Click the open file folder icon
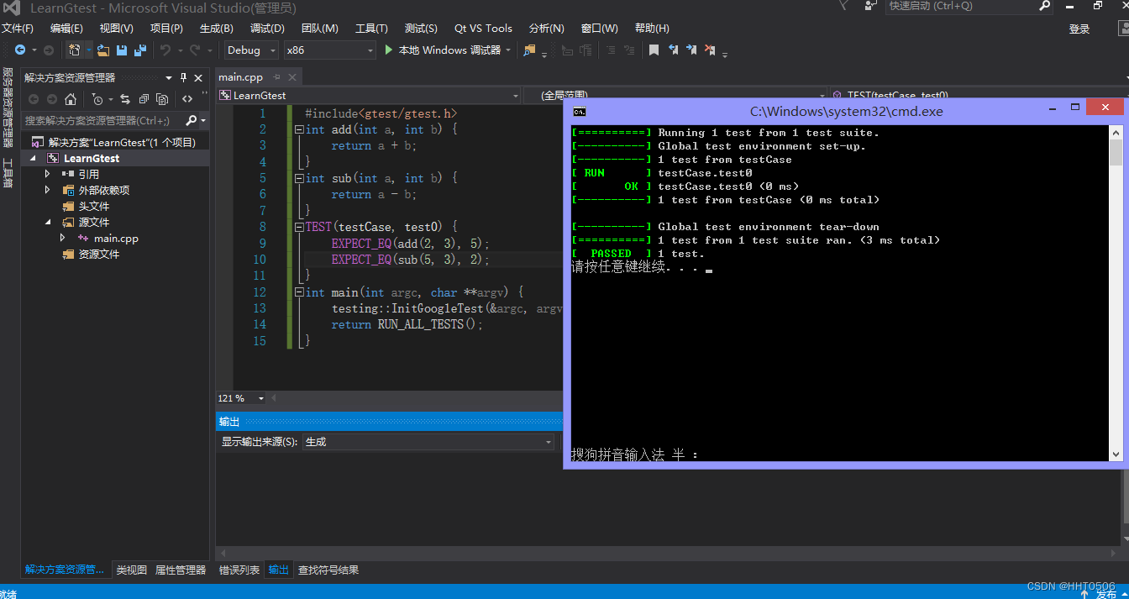 [x=103, y=50]
